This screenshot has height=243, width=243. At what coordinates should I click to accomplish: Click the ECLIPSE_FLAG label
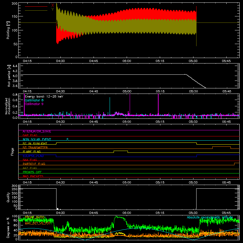click(x=33, y=156)
